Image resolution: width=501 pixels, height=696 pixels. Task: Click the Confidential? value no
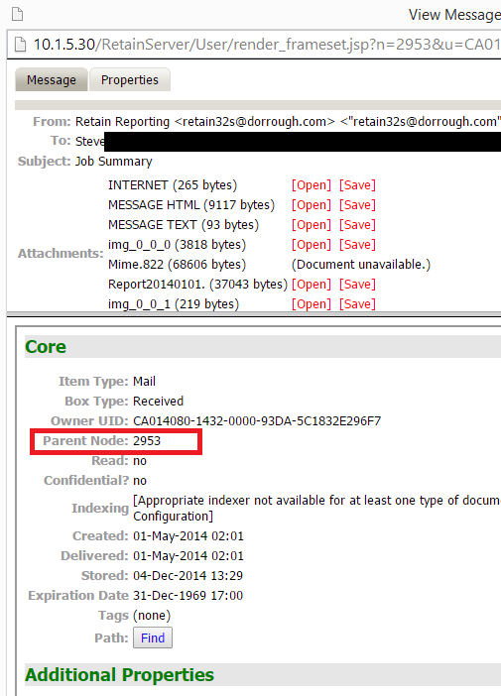tap(140, 481)
